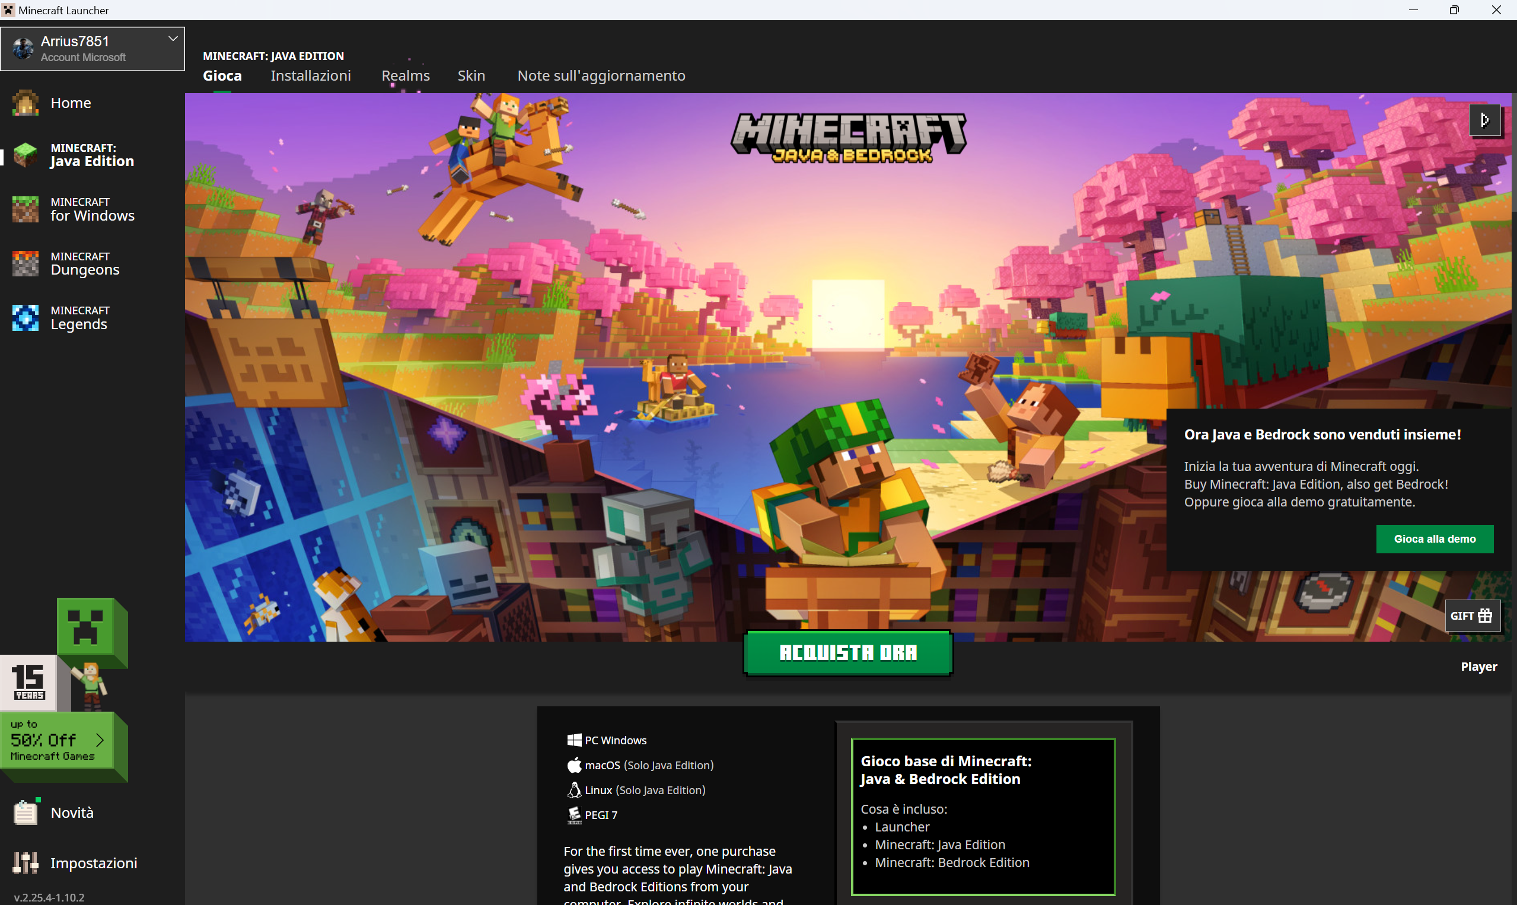This screenshot has height=905, width=1517.
Task: Click the Player label under the banner
Action: tap(1478, 667)
